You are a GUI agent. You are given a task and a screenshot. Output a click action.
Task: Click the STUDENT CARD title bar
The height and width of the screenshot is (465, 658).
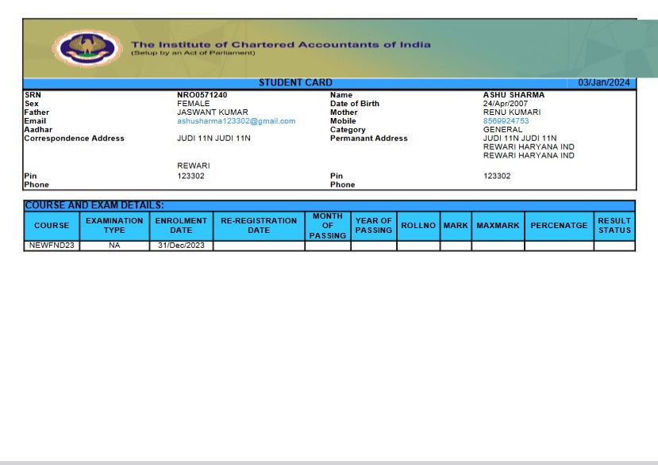pos(295,83)
